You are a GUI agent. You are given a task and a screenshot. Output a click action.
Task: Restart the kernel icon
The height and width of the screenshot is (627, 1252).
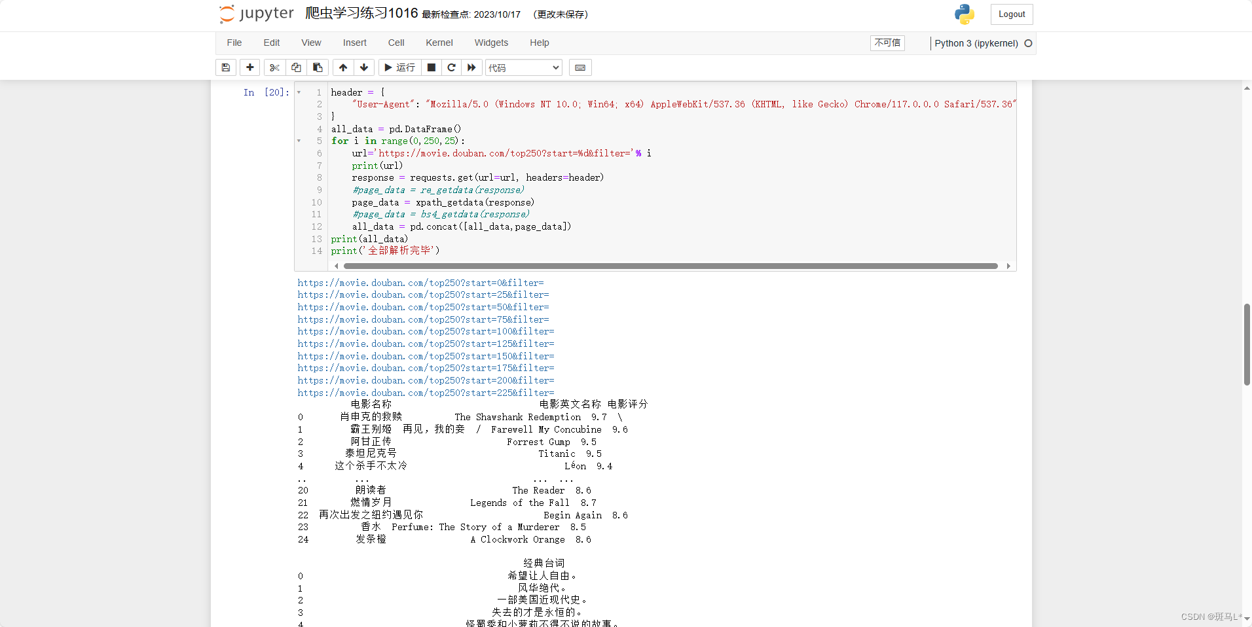[451, 67]
